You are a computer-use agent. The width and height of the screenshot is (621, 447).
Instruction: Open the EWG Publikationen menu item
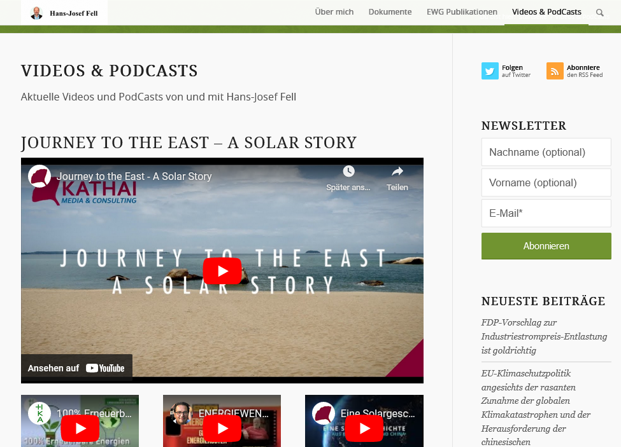(462, 12)
